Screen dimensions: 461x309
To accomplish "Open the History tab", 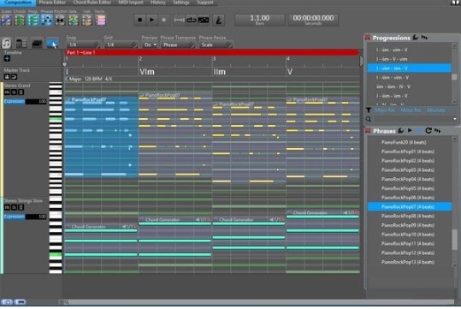I will pyautogui.click(x=158, y=3).
